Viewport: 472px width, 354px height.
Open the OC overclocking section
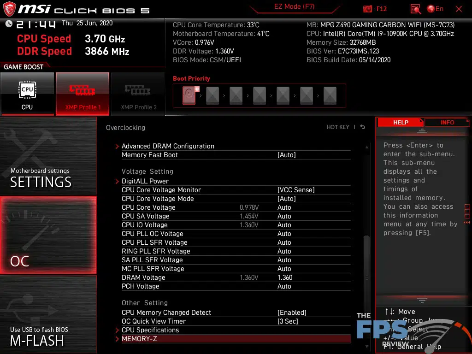click(x=48, y=235)
